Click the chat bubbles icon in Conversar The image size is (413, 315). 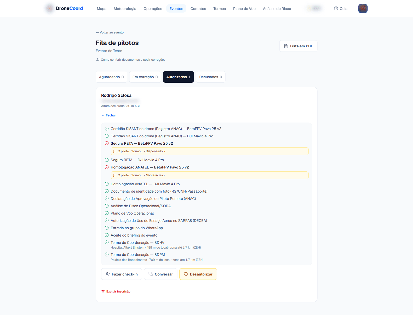151,274
